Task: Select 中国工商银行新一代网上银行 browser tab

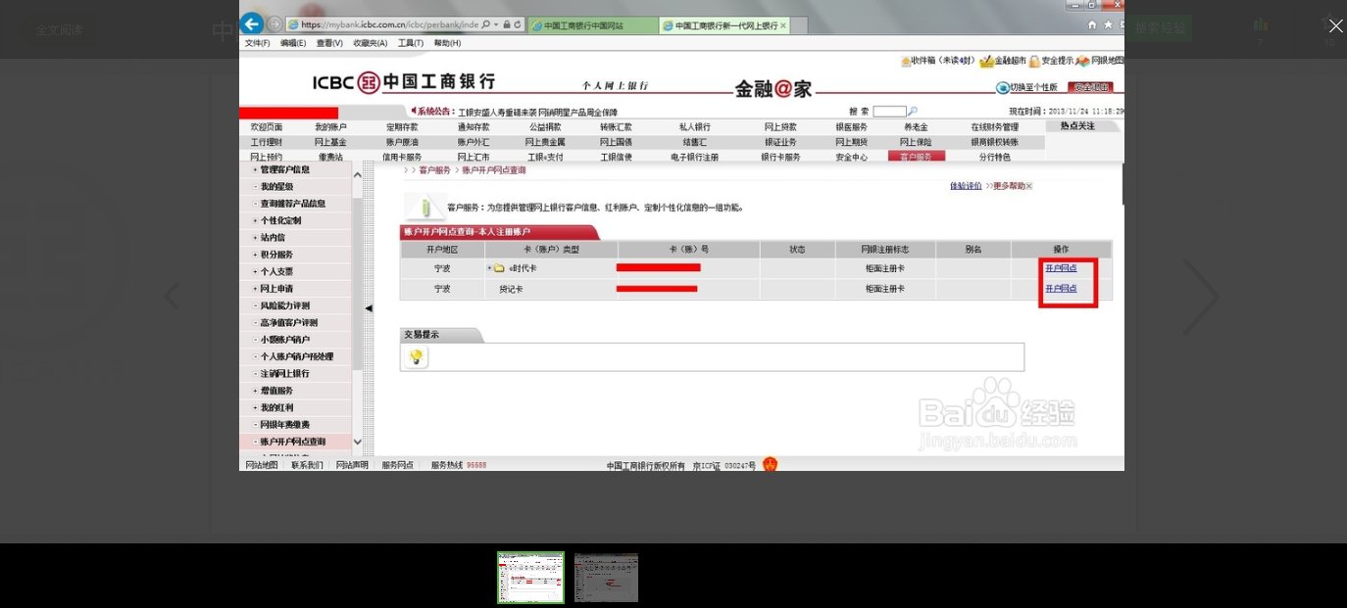Action: pyautogui.click(x=723, y=25)
